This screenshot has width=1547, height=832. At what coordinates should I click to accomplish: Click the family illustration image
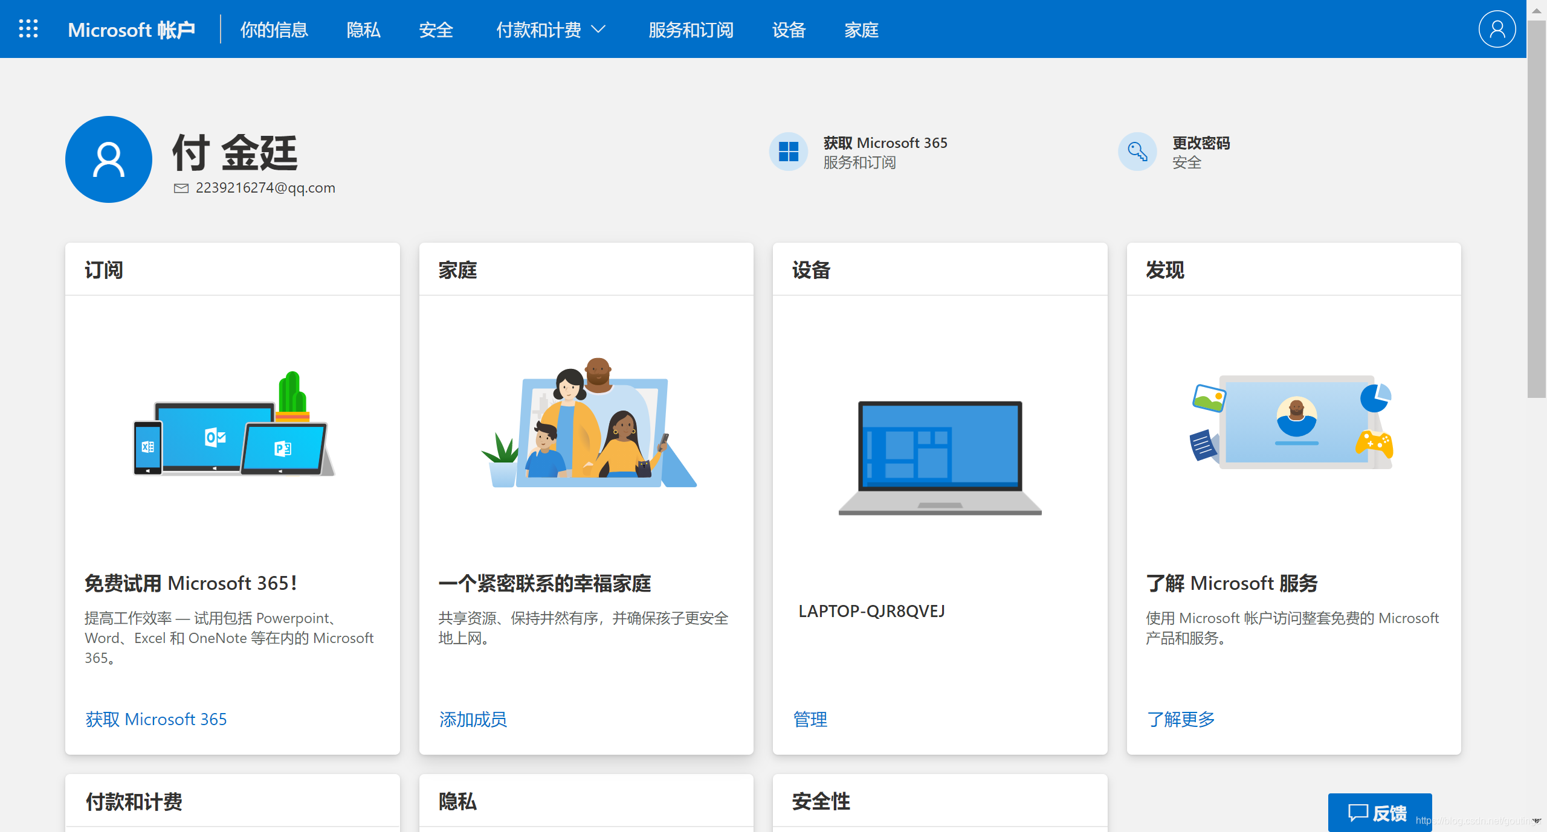coord(589,423)
